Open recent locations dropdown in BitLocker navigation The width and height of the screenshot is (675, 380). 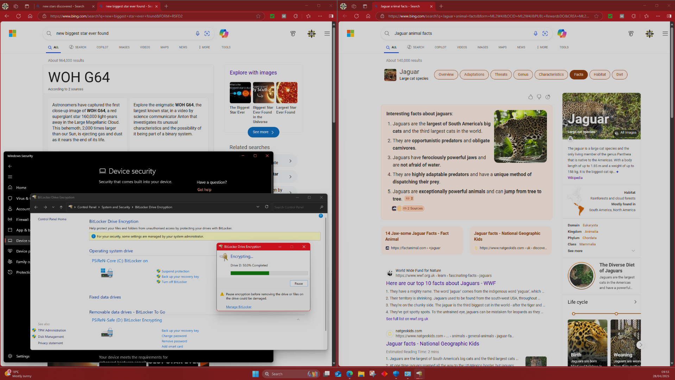[53, 207]
